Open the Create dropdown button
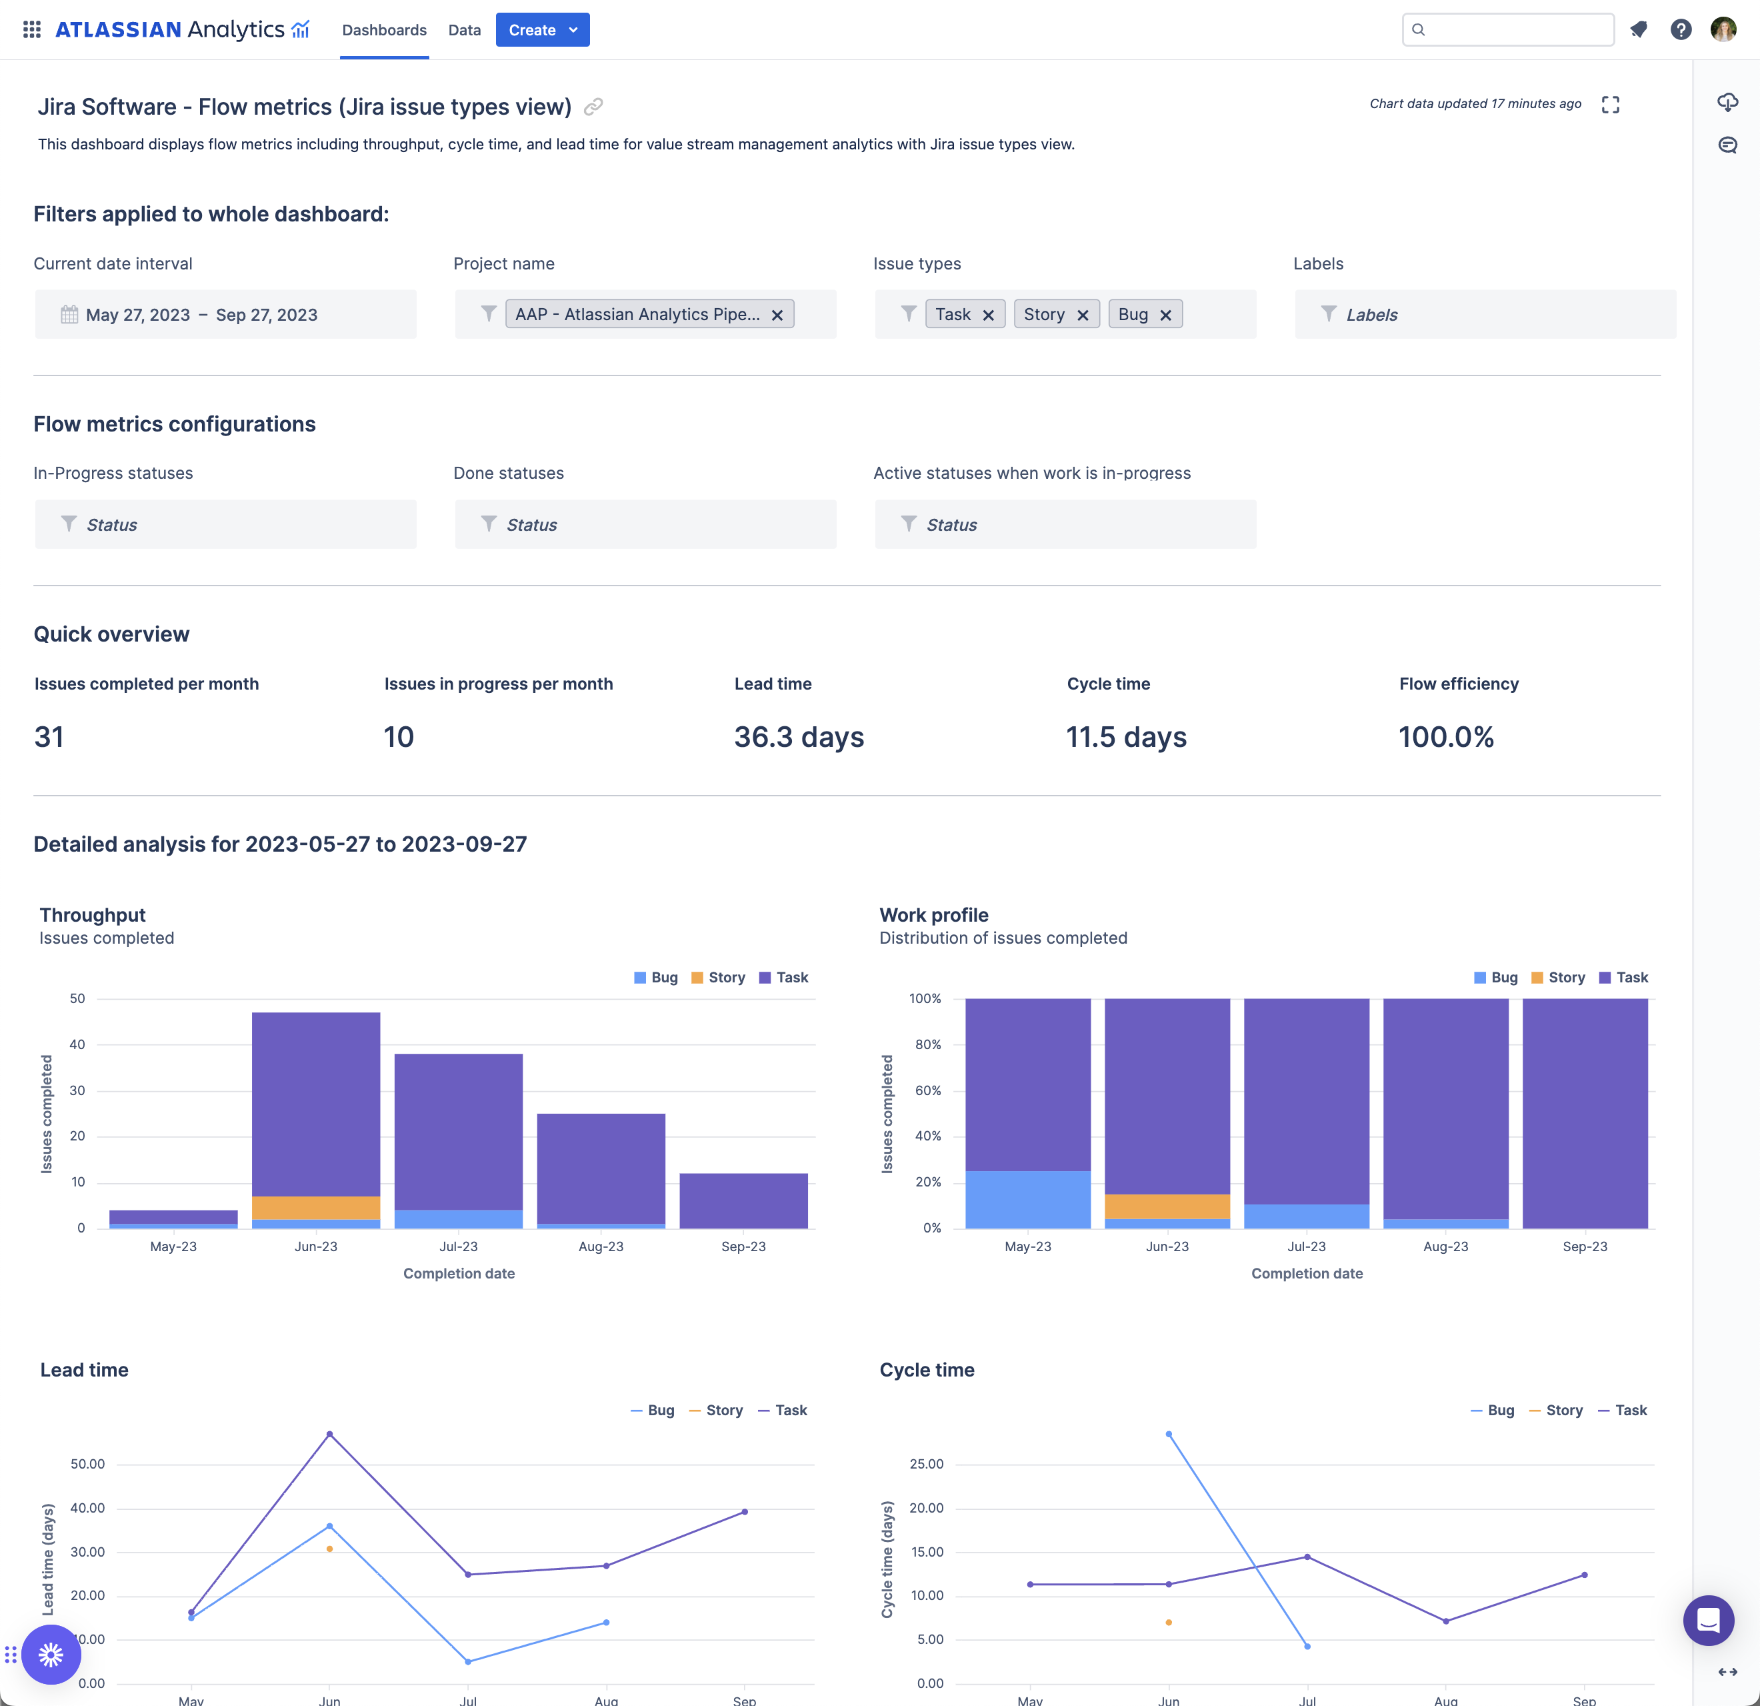This screenshot has height=1706, width=1760. click(543, 29)
